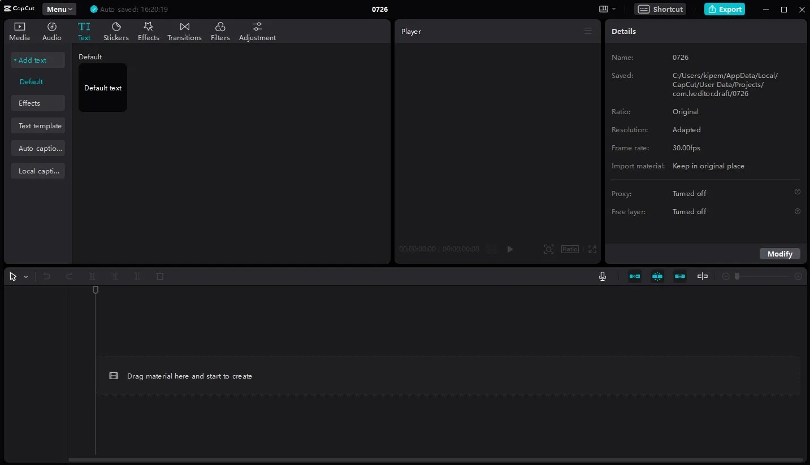Open the Transitions tab

point(184,32)
